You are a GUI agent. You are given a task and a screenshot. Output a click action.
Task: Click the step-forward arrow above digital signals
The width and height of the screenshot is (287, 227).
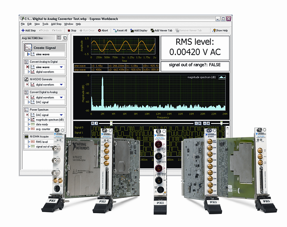(196, 123)
